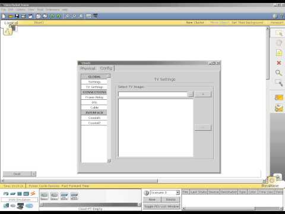Switch to the Logical workspace tab
285x214 pixels.
click(11, 23)
